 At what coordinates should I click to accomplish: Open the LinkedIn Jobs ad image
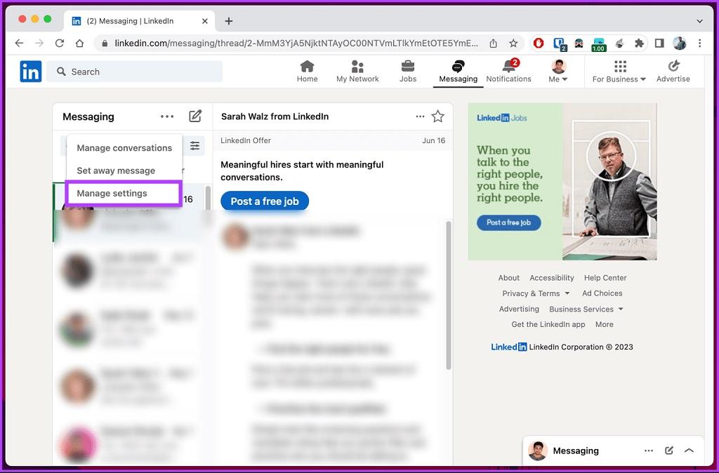click(562, 182)
